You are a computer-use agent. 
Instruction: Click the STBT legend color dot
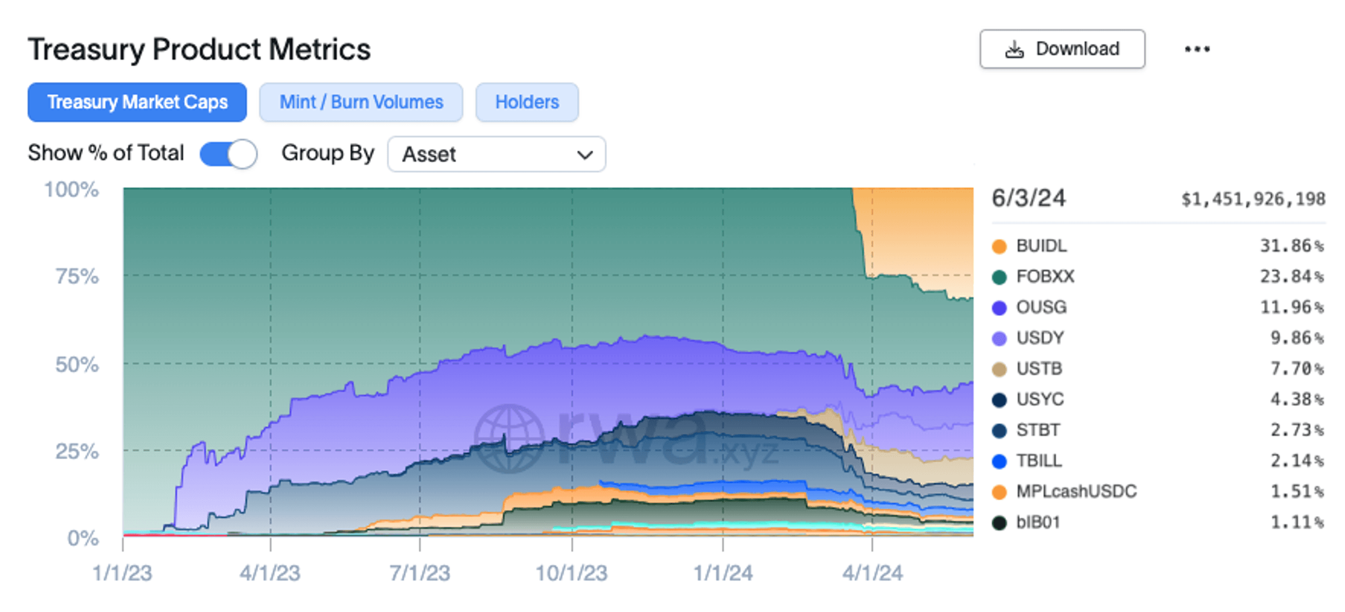coord(999,431)
